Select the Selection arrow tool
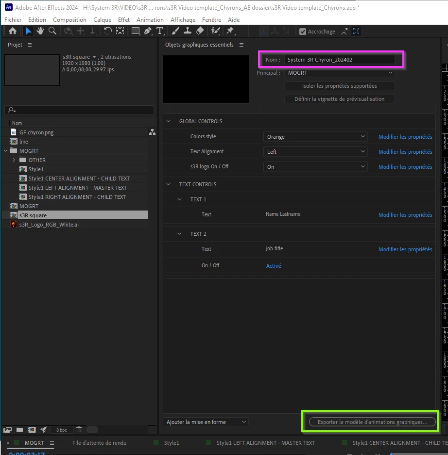448x455 pixels. click(28, 31)
